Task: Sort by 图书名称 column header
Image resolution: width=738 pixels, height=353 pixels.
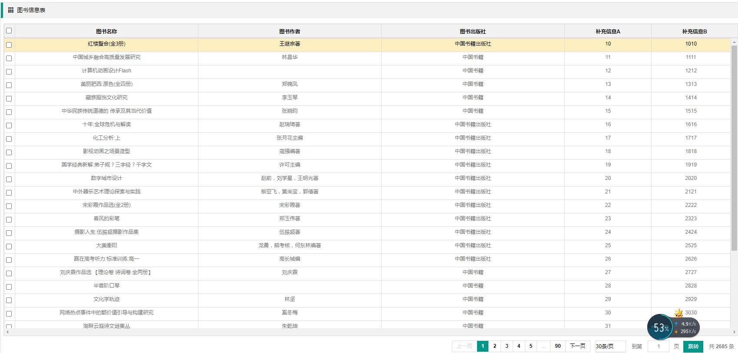Action: [106, 31]
